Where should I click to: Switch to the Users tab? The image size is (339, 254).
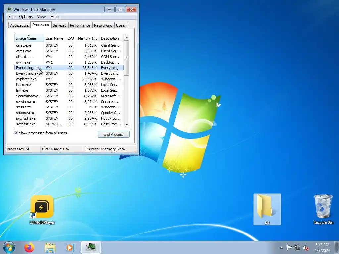click(x=121, y=25)
